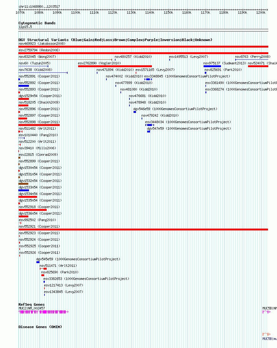Select the nsv471894 (Kidd2010) label
The width and height of the screenshot is (277, 348).
click(115, 70)
